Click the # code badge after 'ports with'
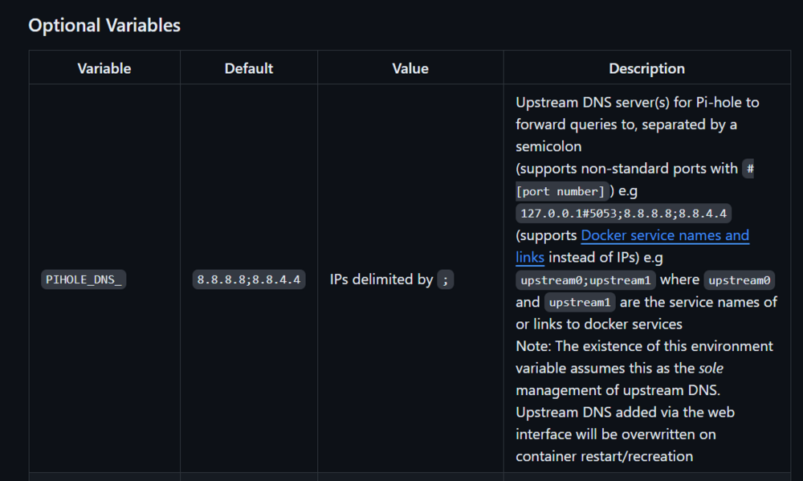Screen dimensions: 803x481 pos(750,169)
